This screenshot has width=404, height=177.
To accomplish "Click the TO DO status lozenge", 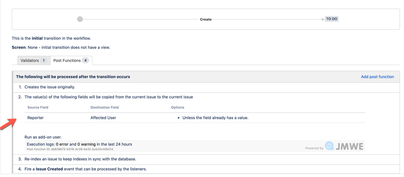I will click(x=332, y=19).
